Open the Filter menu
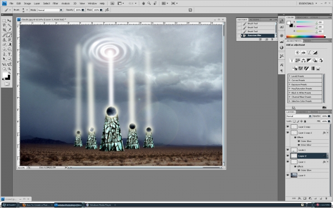The image size is (333, 208). (55, 3)
